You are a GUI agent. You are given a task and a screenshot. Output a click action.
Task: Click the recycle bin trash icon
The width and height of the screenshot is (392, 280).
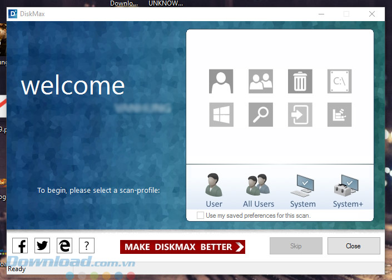(300, 82)
